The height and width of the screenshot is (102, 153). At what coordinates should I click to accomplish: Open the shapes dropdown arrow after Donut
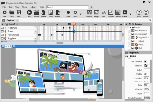point(81,14)
